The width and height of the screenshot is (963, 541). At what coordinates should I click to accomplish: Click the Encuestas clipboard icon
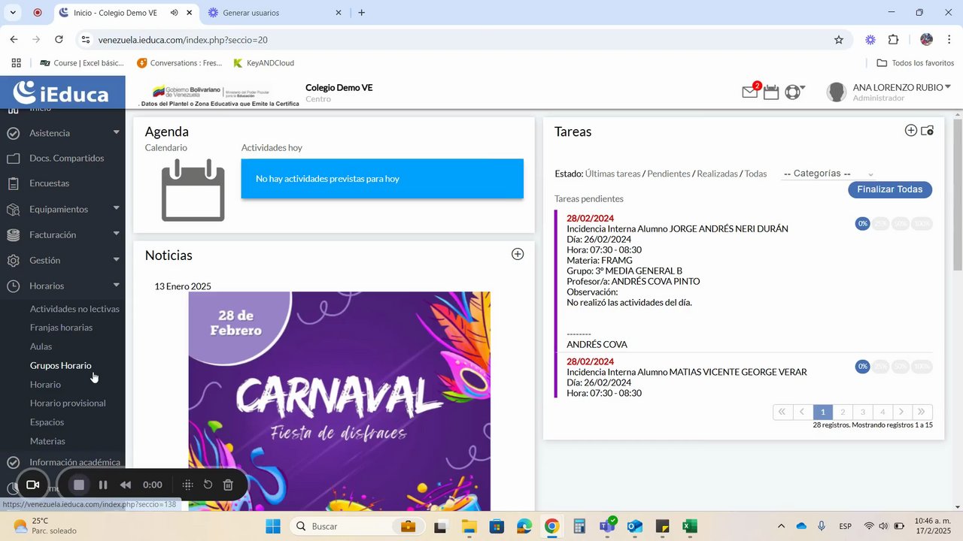click(13, 183)
